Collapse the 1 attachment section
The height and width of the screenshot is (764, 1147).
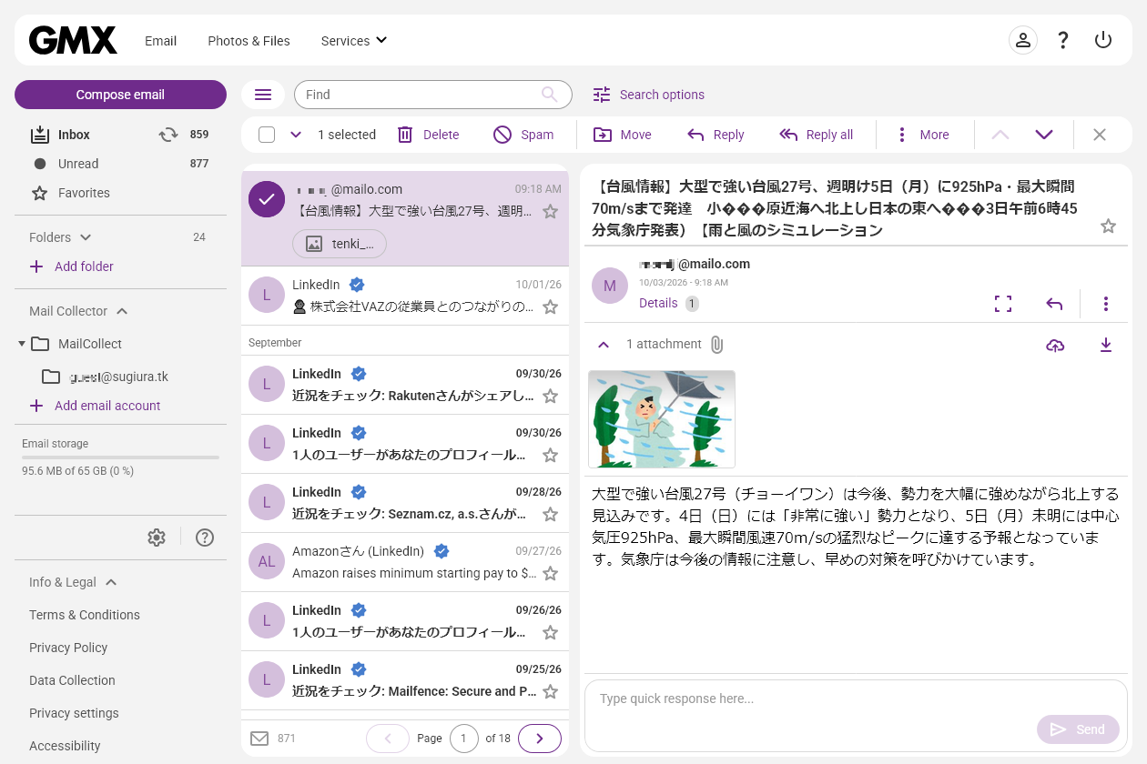click(x=603, y=345)
